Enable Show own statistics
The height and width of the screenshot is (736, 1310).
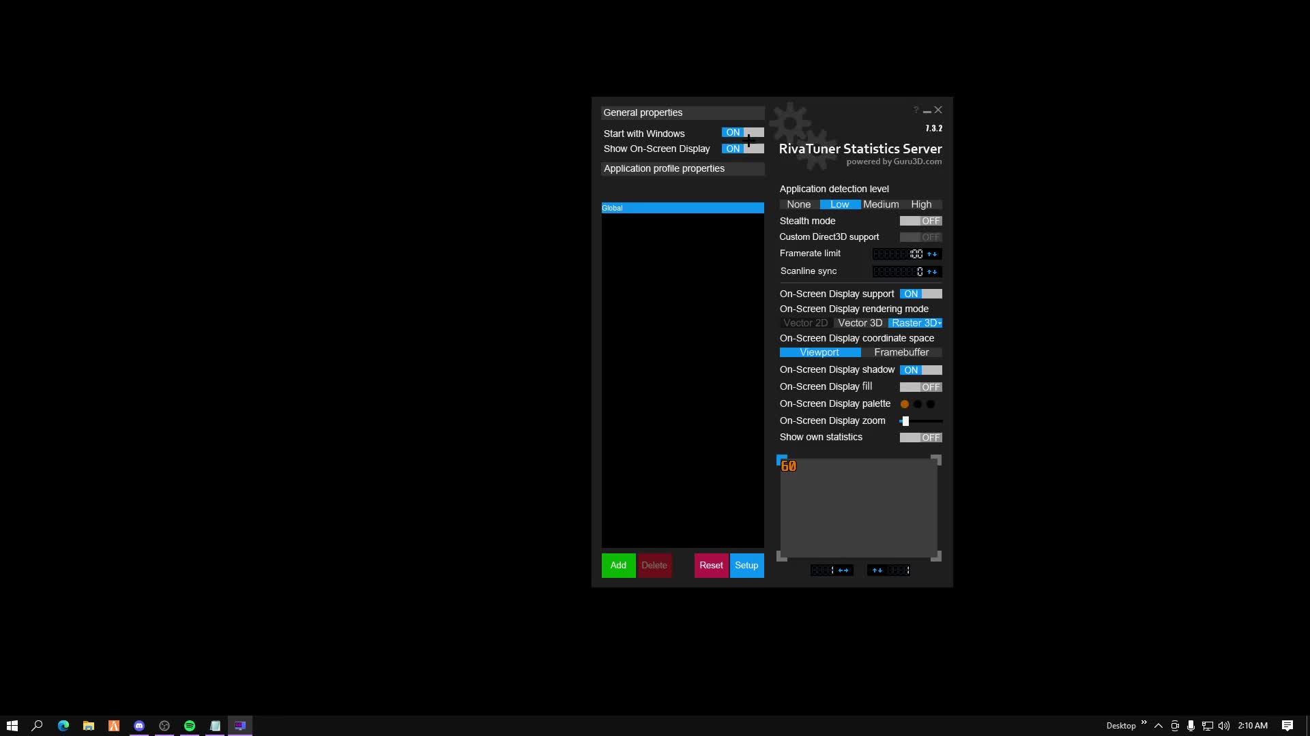click(920, 438)
